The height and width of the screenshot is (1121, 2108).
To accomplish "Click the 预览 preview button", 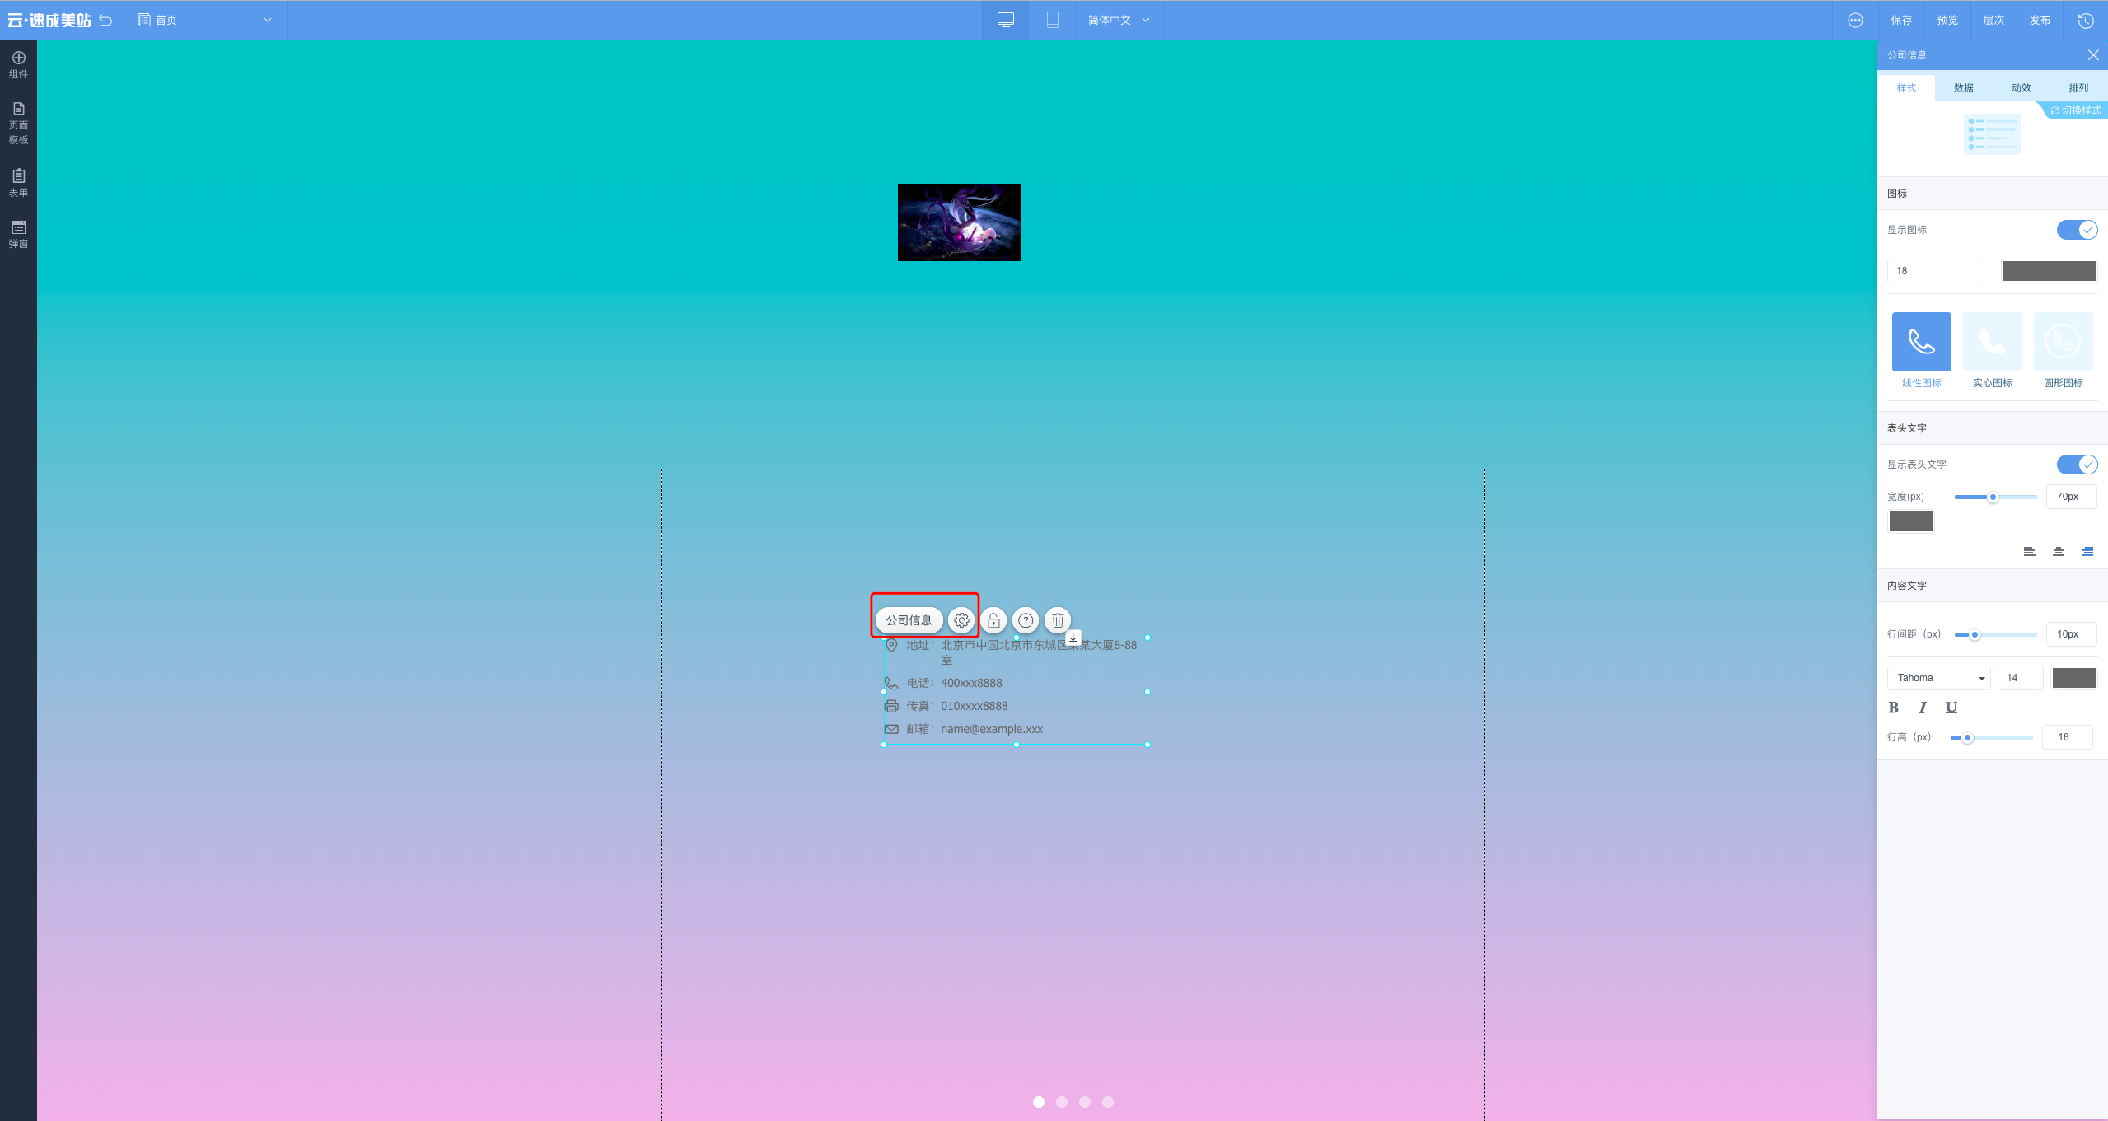I will tap(1947, 20).
